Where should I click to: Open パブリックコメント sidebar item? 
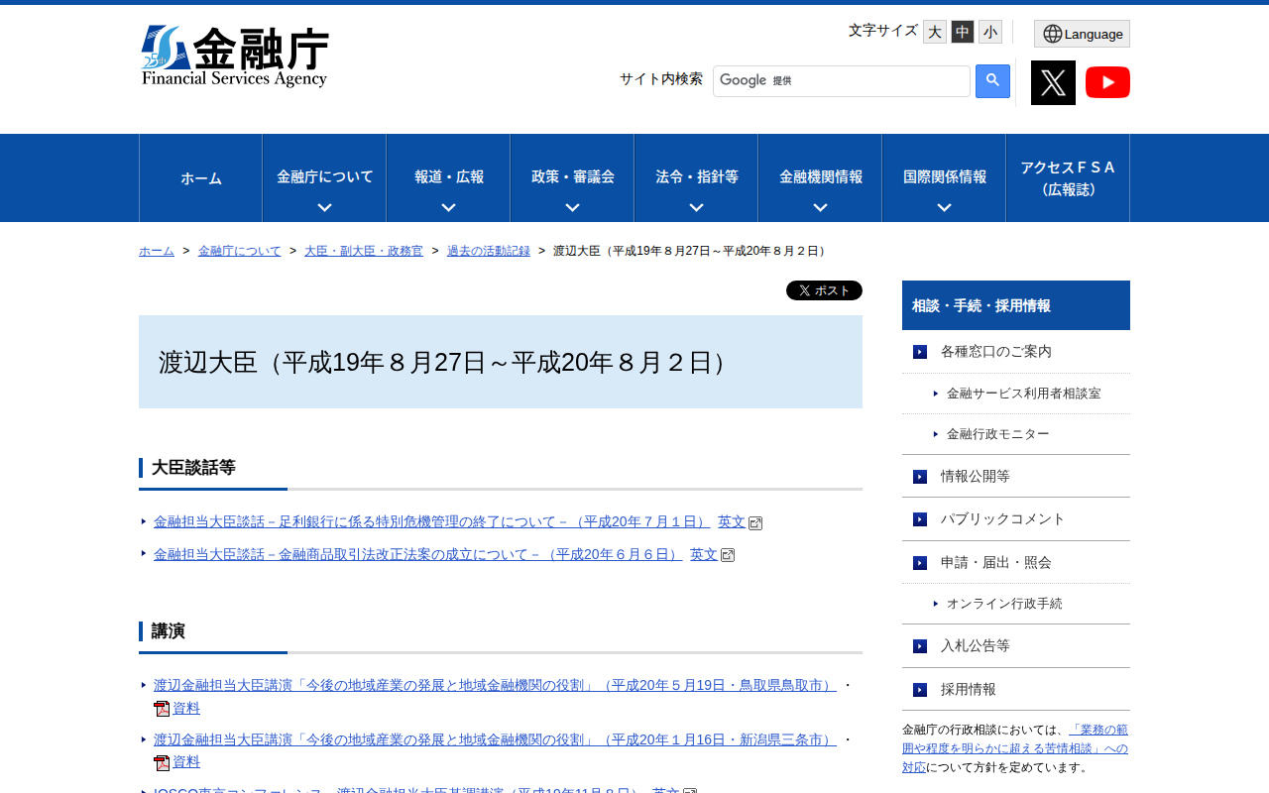click(x=1016, y=519)
